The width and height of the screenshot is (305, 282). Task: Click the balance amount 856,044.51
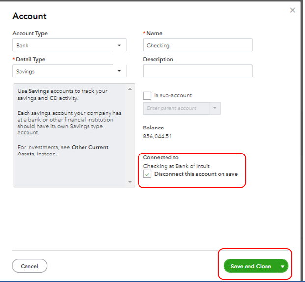point(158,137)
